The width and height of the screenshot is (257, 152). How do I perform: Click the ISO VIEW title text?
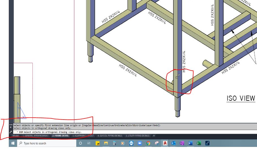[x=241, y=98]
